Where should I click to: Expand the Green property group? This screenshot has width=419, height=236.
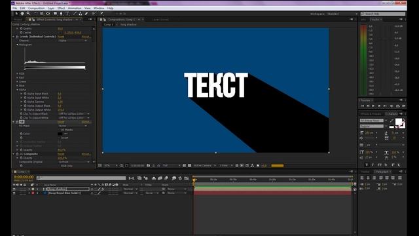click(18, 81)
